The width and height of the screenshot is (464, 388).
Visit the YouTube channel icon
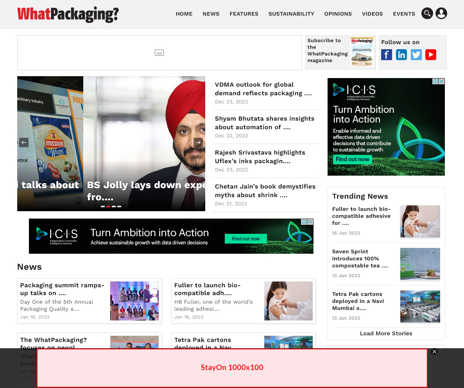(430, 55)
